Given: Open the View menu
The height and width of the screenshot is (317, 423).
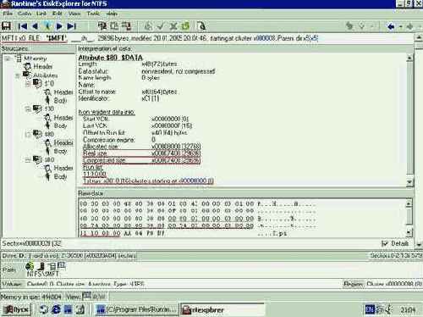Looking at the screenshot, I should tap(74, 14).
